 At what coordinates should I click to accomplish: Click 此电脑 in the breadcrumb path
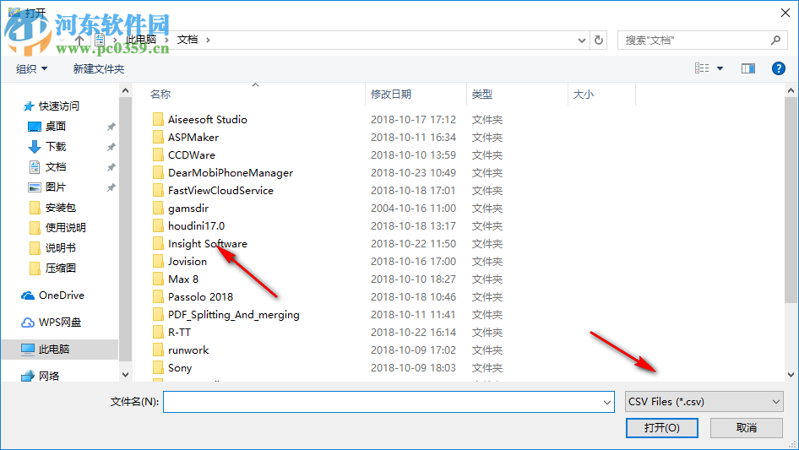click(141, 40)
